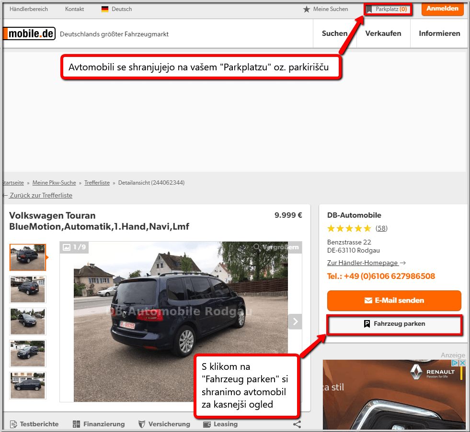Click the AdChoices icon on the Renault ad

point(455,363)
